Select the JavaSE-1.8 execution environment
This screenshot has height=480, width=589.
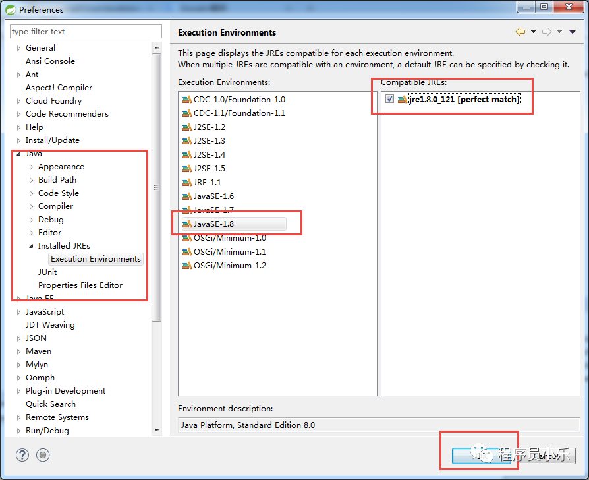(x=234, y=224)
